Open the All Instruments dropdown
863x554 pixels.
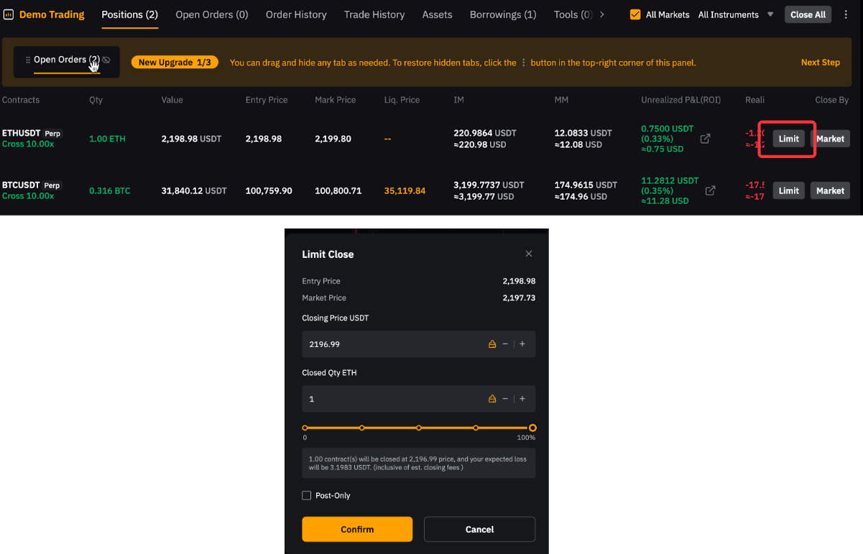[x=770, y=14]
